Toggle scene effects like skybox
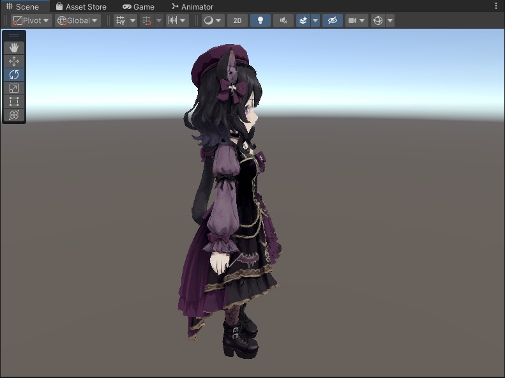Screen dimensions: 505x378 tap(303, 20)
